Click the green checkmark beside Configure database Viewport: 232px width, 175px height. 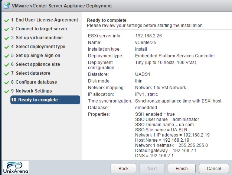click(7, 83)
